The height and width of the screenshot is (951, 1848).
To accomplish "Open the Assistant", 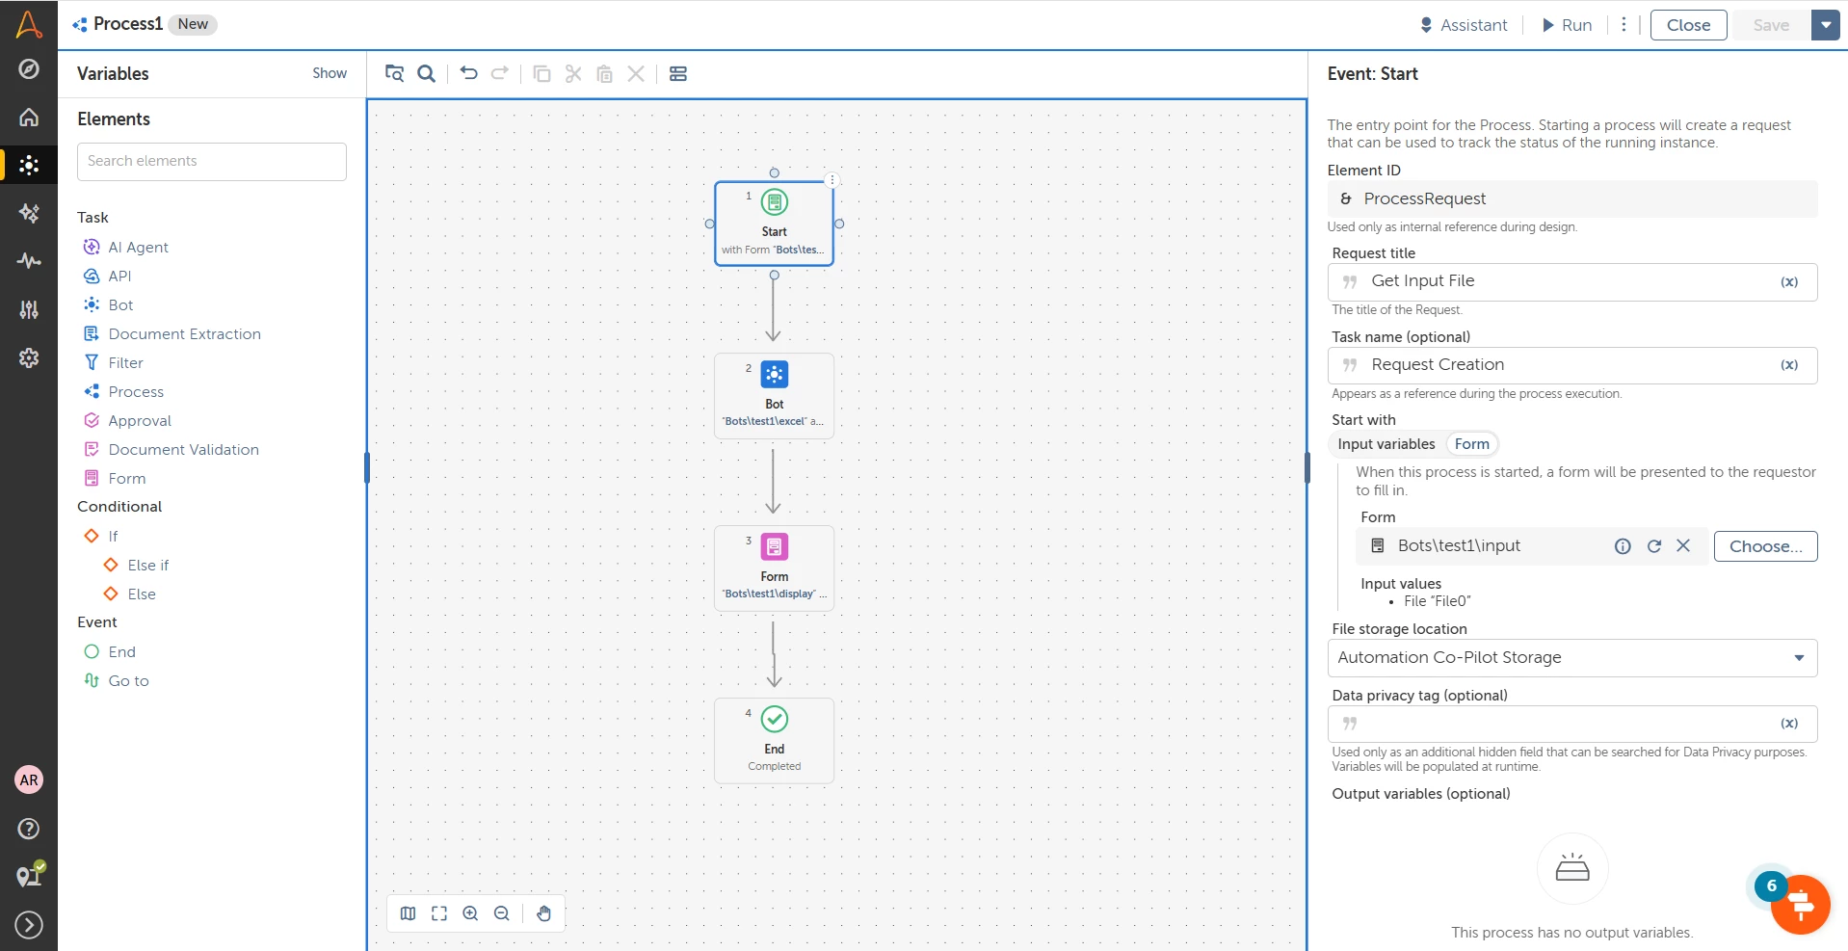I will [x=1464, y=25].
